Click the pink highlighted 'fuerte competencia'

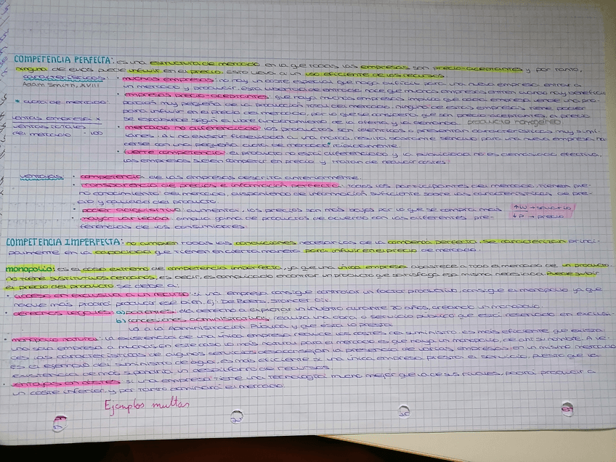pyautogui.click(x=174, y=152)
